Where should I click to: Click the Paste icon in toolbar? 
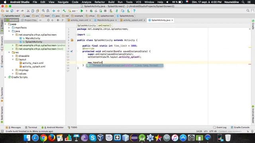37,11
